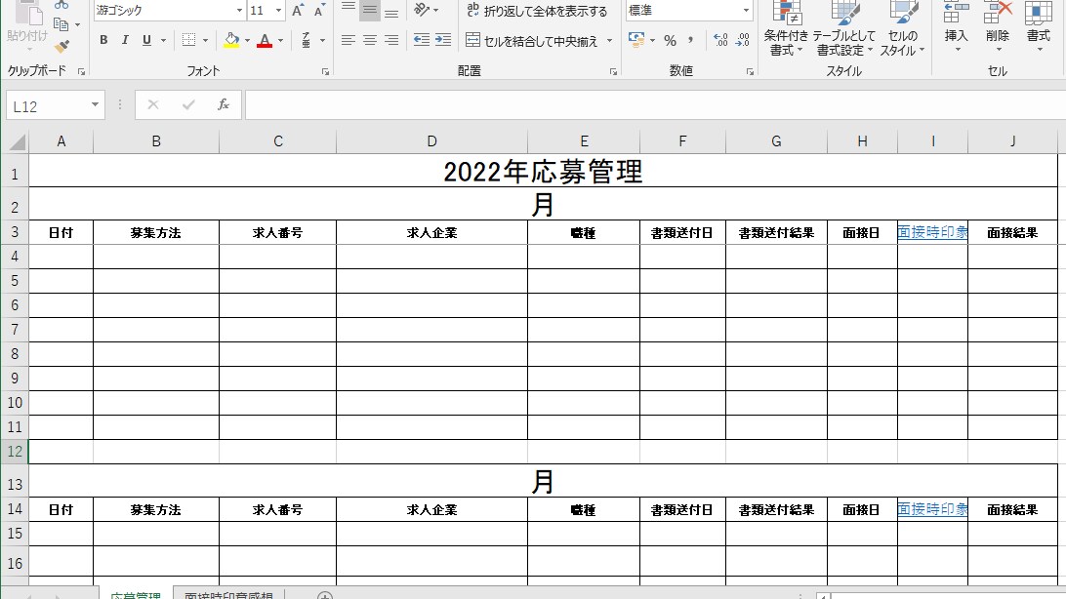This screenshot has height=599, width=1066.
Task: Apply red font color A
Action: pyautogui.click(x=266, y=40)
